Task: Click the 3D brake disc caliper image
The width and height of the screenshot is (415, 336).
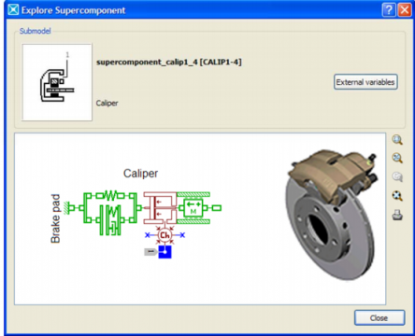Action: tap(331, 216)
